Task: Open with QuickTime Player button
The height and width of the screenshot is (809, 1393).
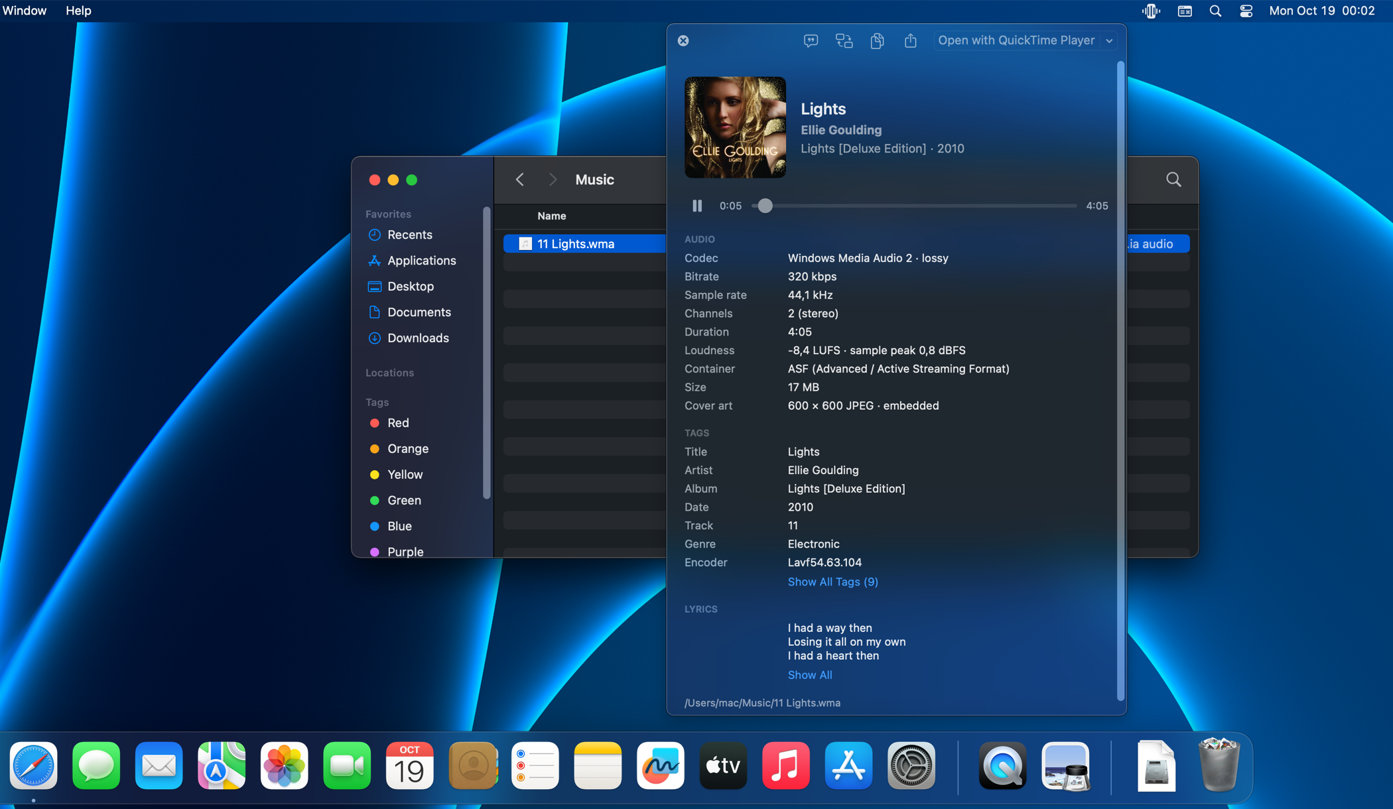Action: pyautogui.click(x=1016, y=40)
